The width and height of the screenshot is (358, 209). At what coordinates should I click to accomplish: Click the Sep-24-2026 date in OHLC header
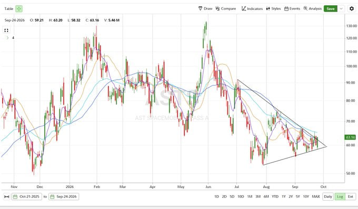[x=15, y=20]
